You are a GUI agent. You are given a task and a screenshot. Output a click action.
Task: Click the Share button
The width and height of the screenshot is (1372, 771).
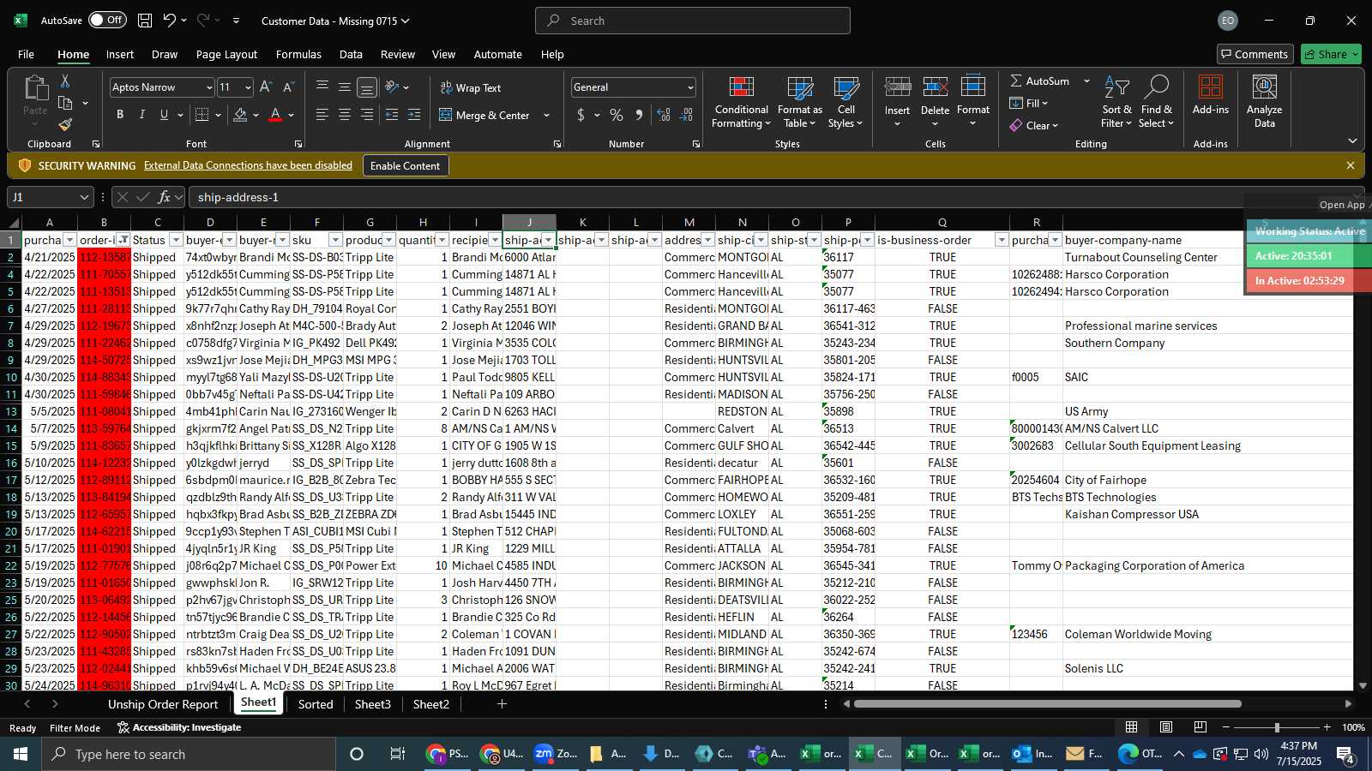(x=1331, y=54)
